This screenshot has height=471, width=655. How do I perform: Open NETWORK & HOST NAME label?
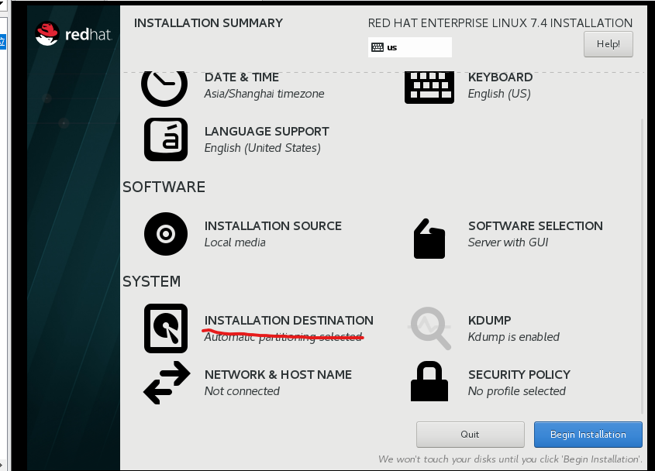[x=278, y=374]
